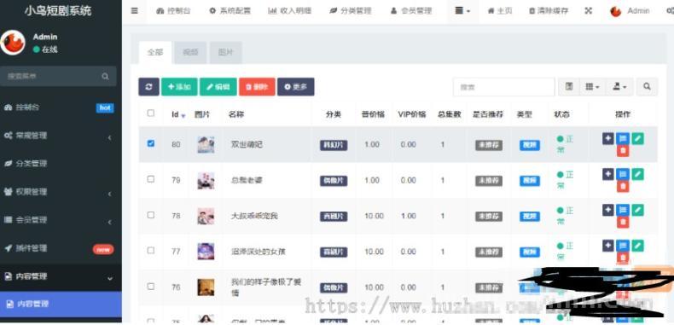The image size is (674, 325).
Task: Open 控制台 in the top navigation
Action: (173, 11)
